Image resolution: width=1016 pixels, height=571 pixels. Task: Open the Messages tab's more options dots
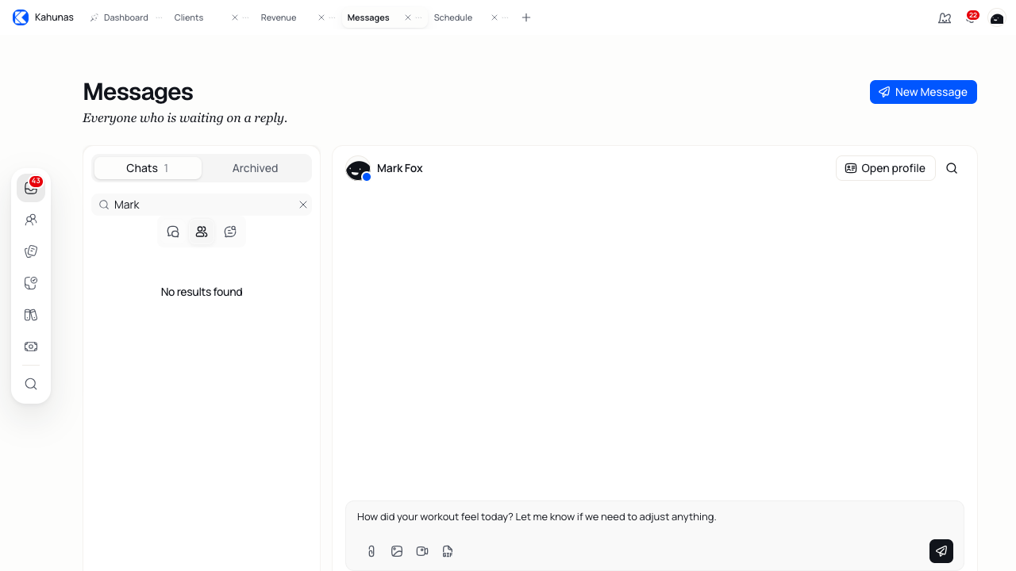[x=418, y=17]
